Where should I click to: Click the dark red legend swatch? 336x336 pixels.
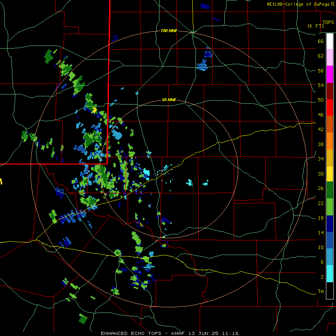[330, 91]
